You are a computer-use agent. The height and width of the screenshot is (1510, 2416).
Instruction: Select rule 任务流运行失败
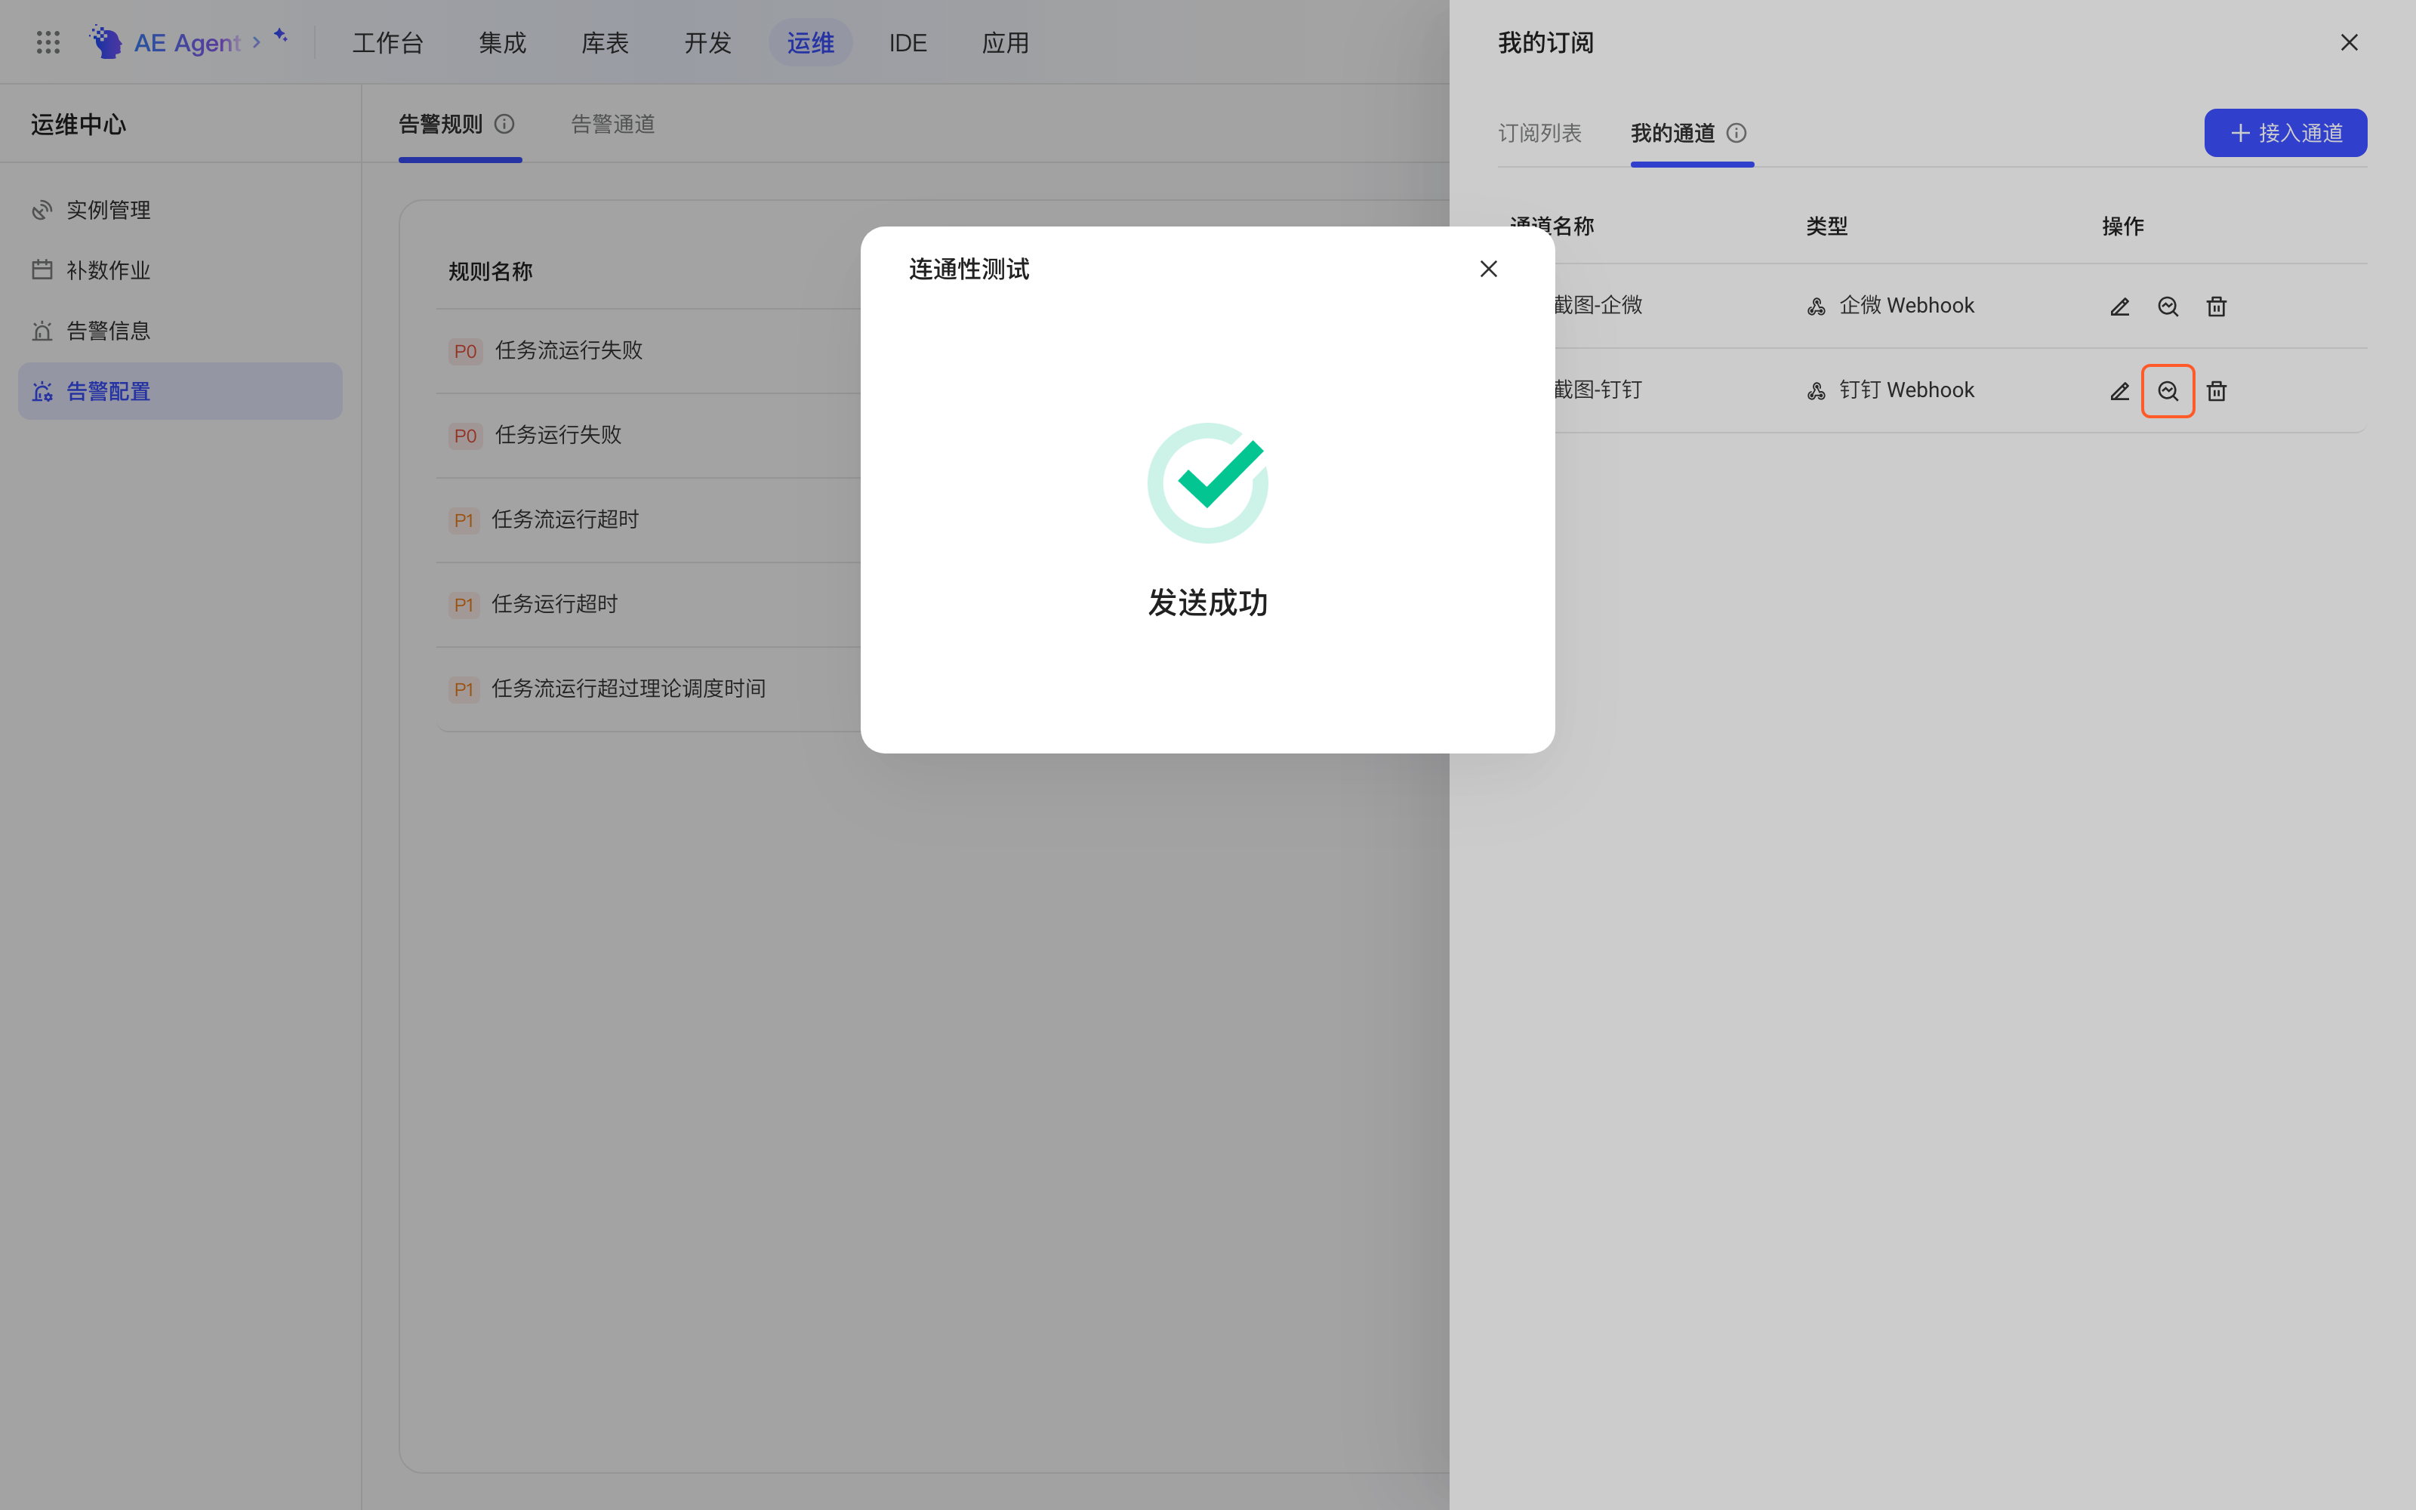pos(569,350)
